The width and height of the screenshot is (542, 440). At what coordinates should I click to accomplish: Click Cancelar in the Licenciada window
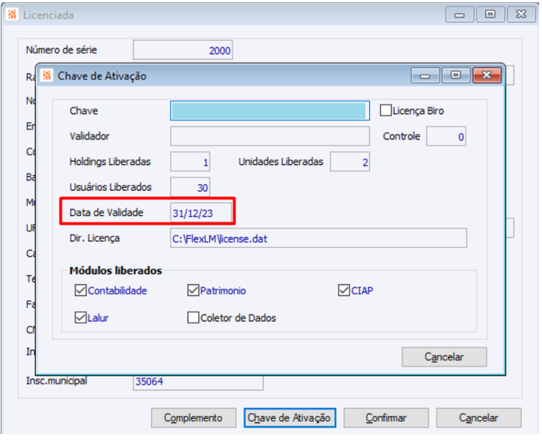(479, 417)
